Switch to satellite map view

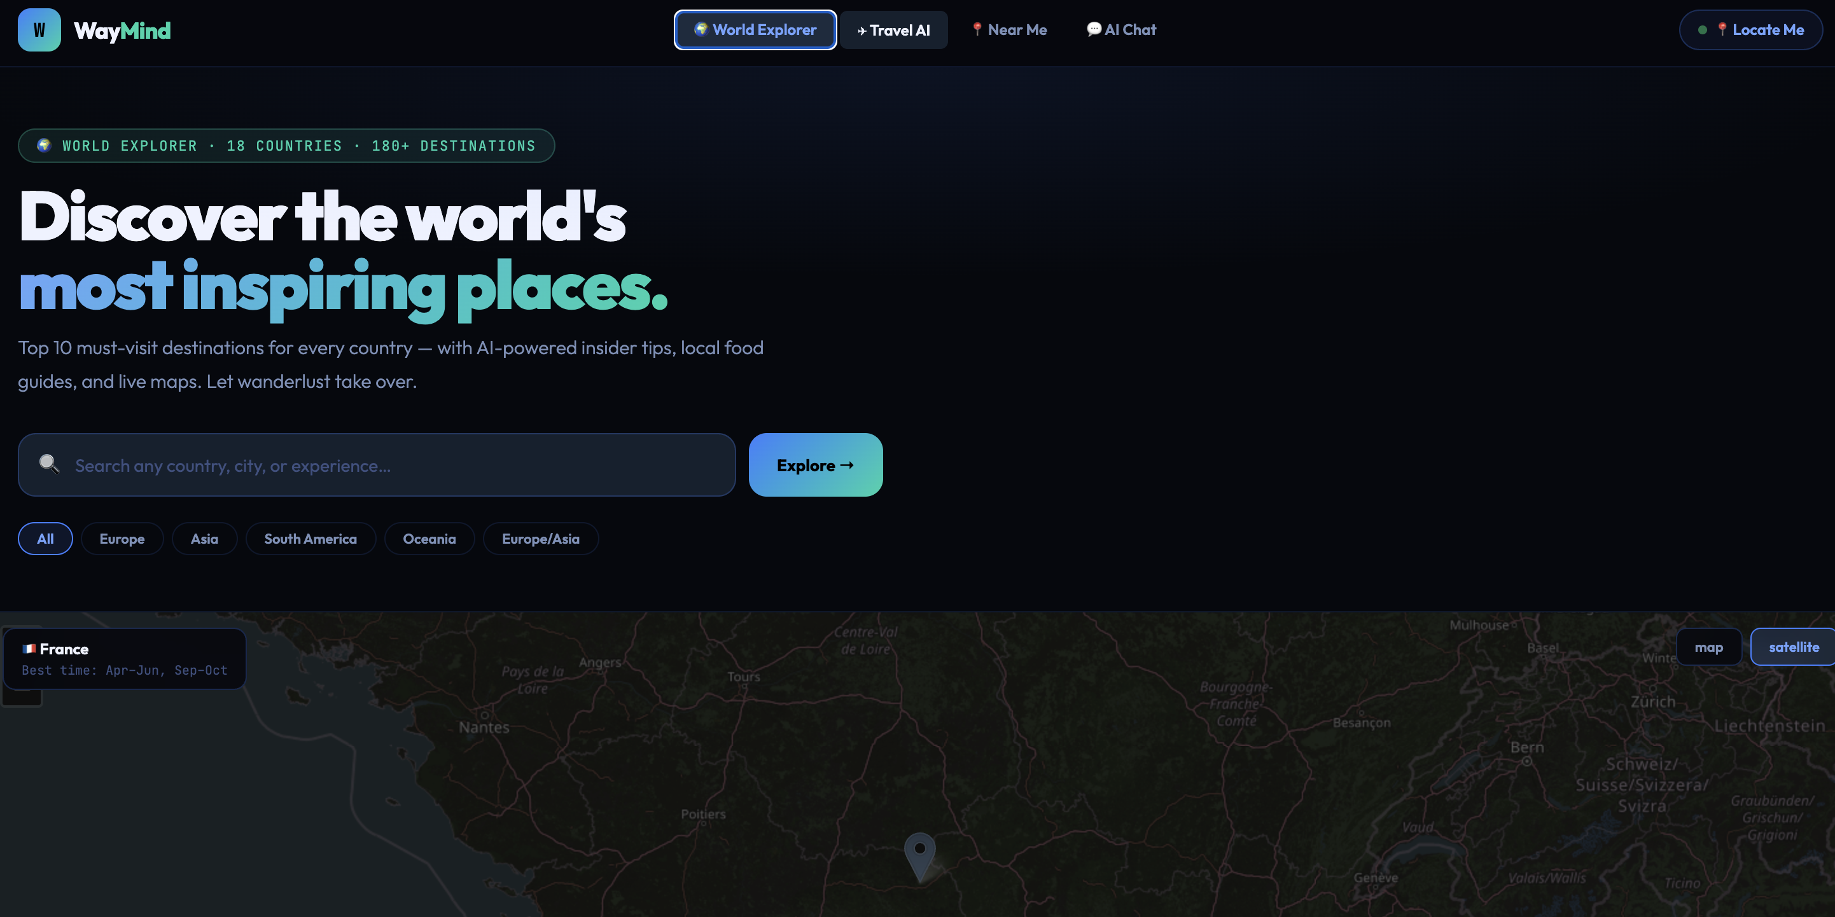click(x=1793, y=647)
